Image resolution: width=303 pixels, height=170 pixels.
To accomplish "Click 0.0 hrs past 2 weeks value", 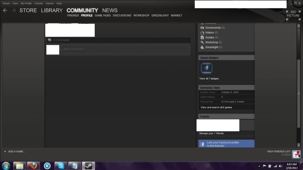I will pyautogui.click(x=233, y=102).
